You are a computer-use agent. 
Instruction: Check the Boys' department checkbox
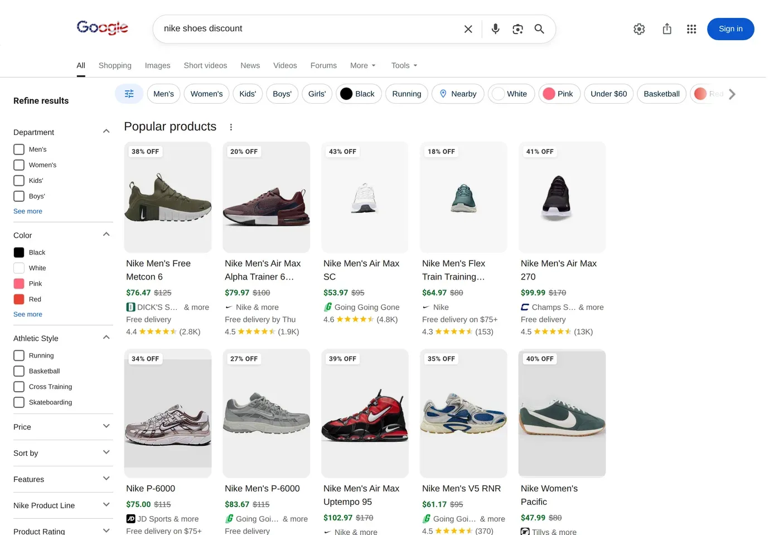coord(19,196)
